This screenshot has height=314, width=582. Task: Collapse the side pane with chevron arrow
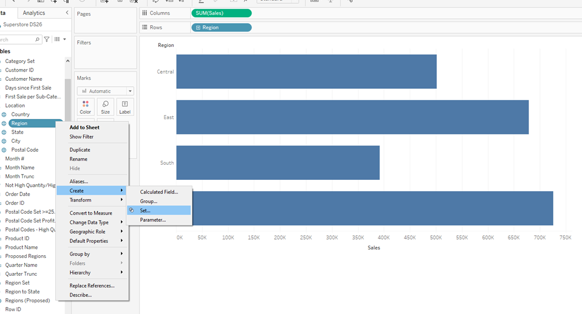tap(67, 12)
